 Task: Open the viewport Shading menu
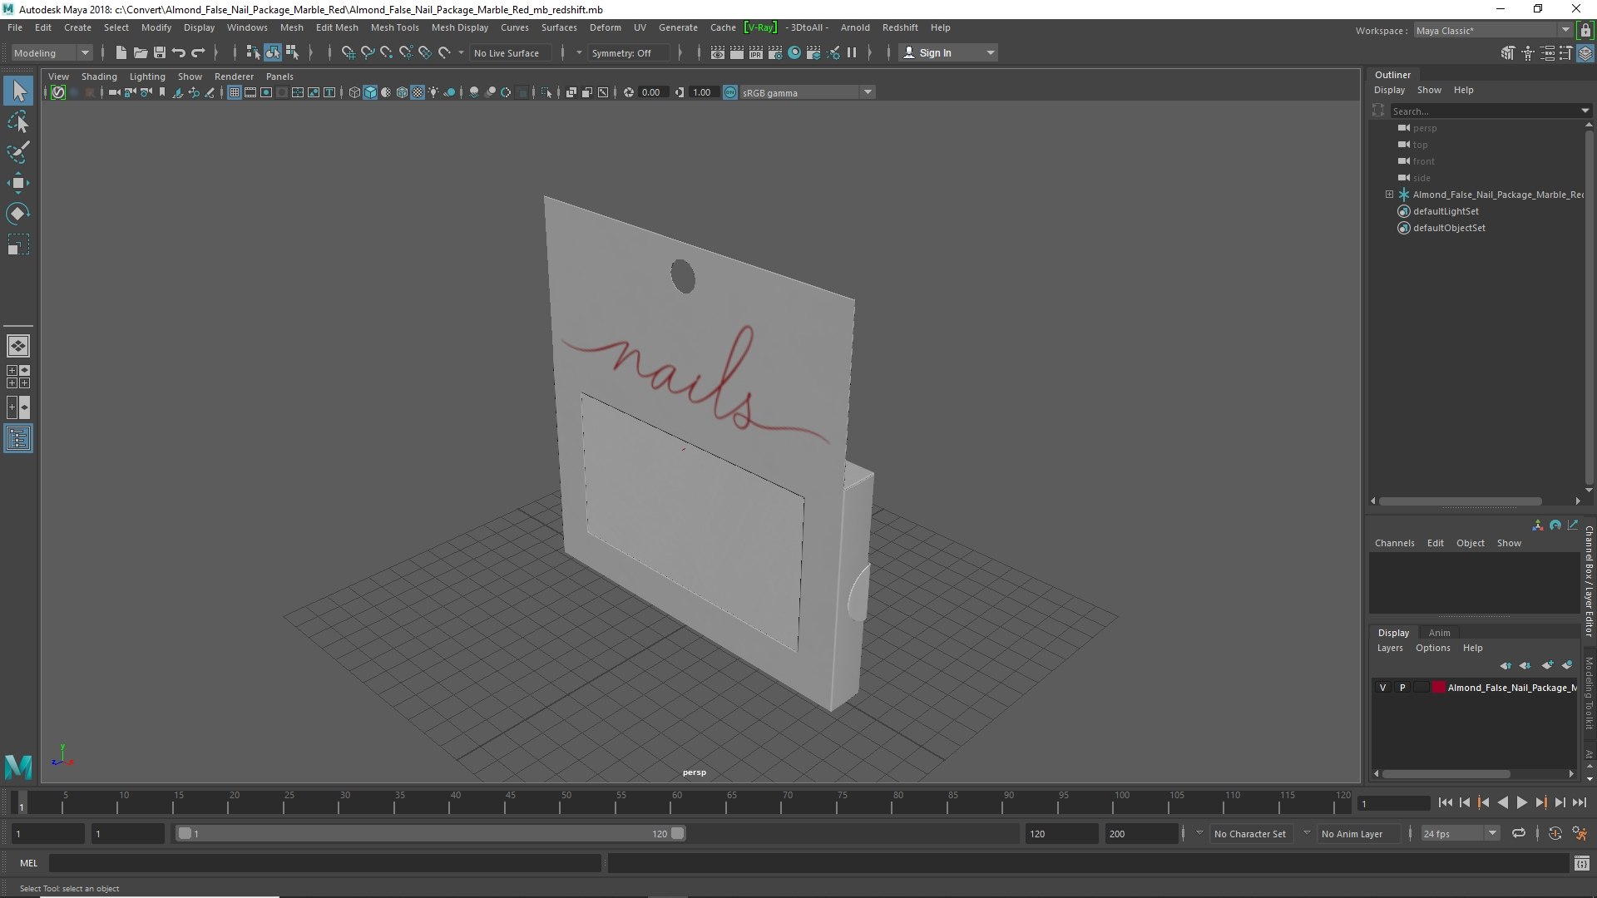point(99,76)
